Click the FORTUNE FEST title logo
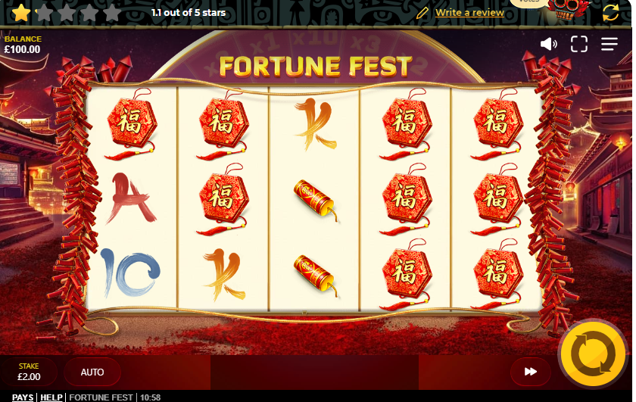This screenshot has height=402, width=636. 316,67
